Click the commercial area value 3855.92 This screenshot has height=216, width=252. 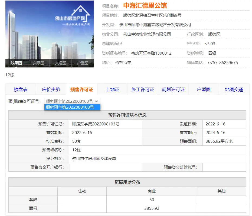(152, 208)
